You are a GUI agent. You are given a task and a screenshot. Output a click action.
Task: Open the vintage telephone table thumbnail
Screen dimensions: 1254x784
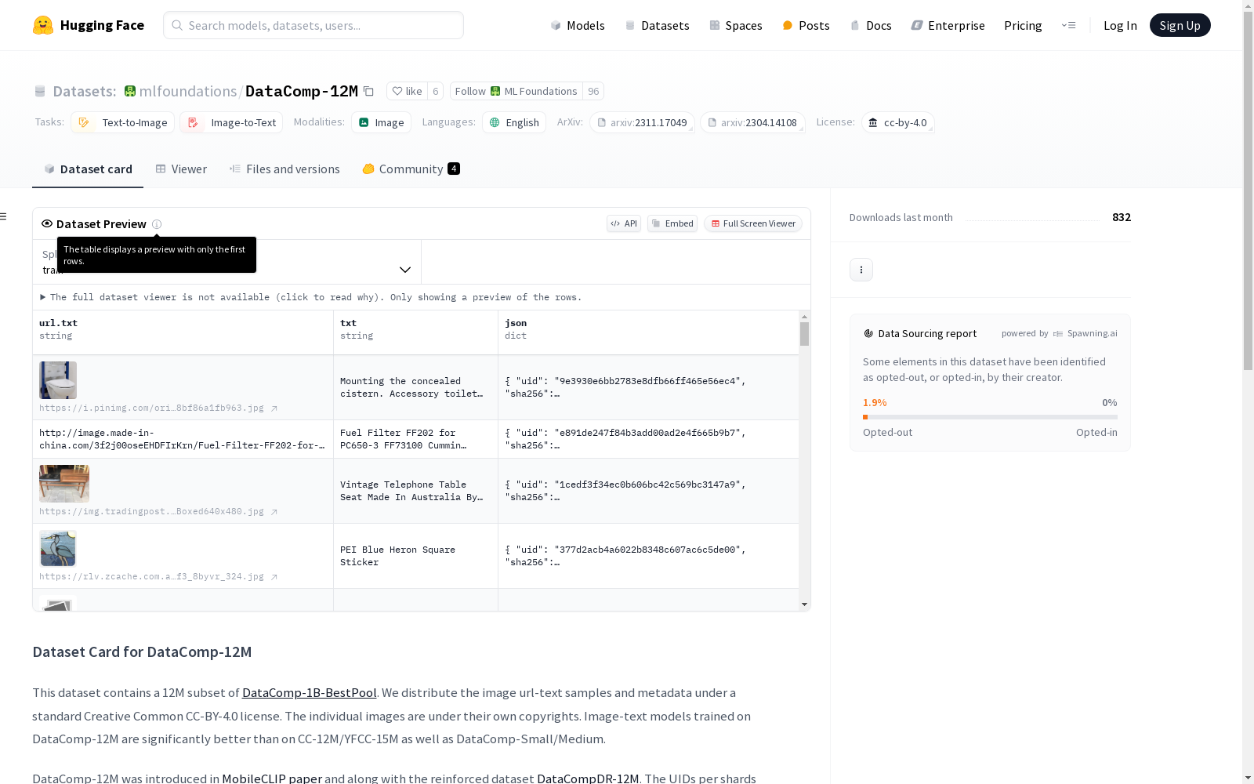[x=64, y=484]
